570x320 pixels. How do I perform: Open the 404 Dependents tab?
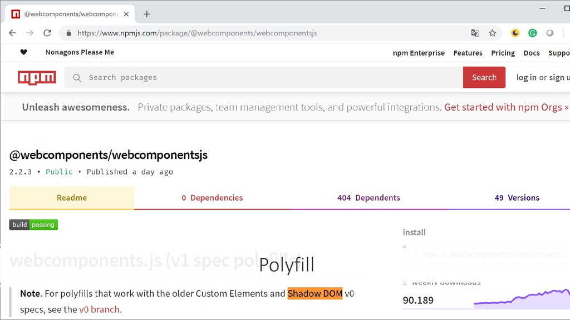click(x=368, y=198)
